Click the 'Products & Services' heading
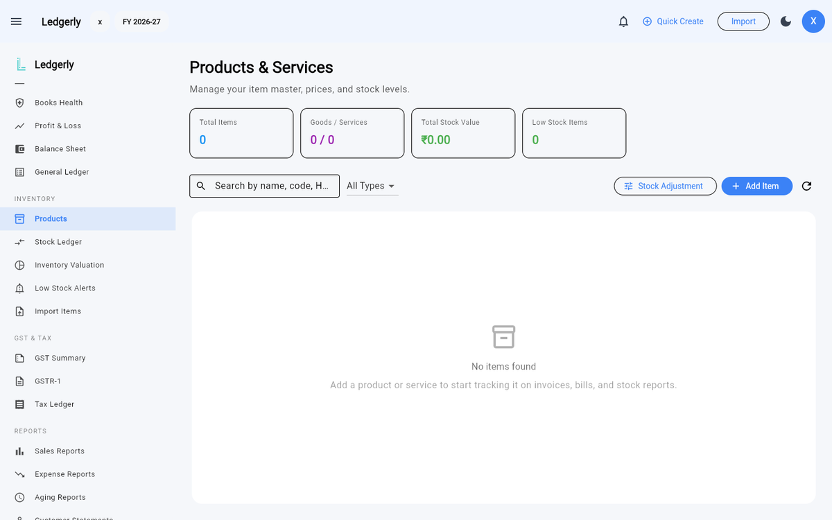 pos(261,67)
